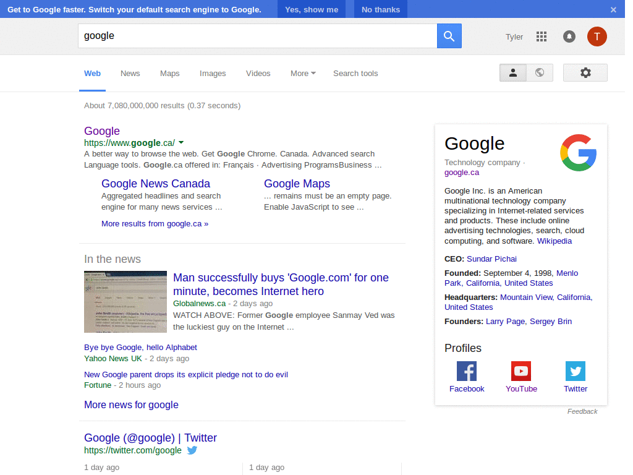
Task: Switch to the News tab
Action: 130,74
